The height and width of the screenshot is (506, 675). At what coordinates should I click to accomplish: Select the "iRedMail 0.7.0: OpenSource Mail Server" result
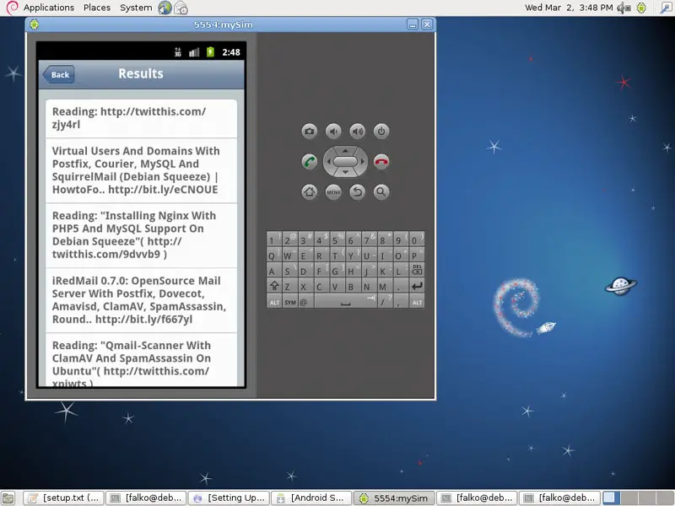click(141, 300)
